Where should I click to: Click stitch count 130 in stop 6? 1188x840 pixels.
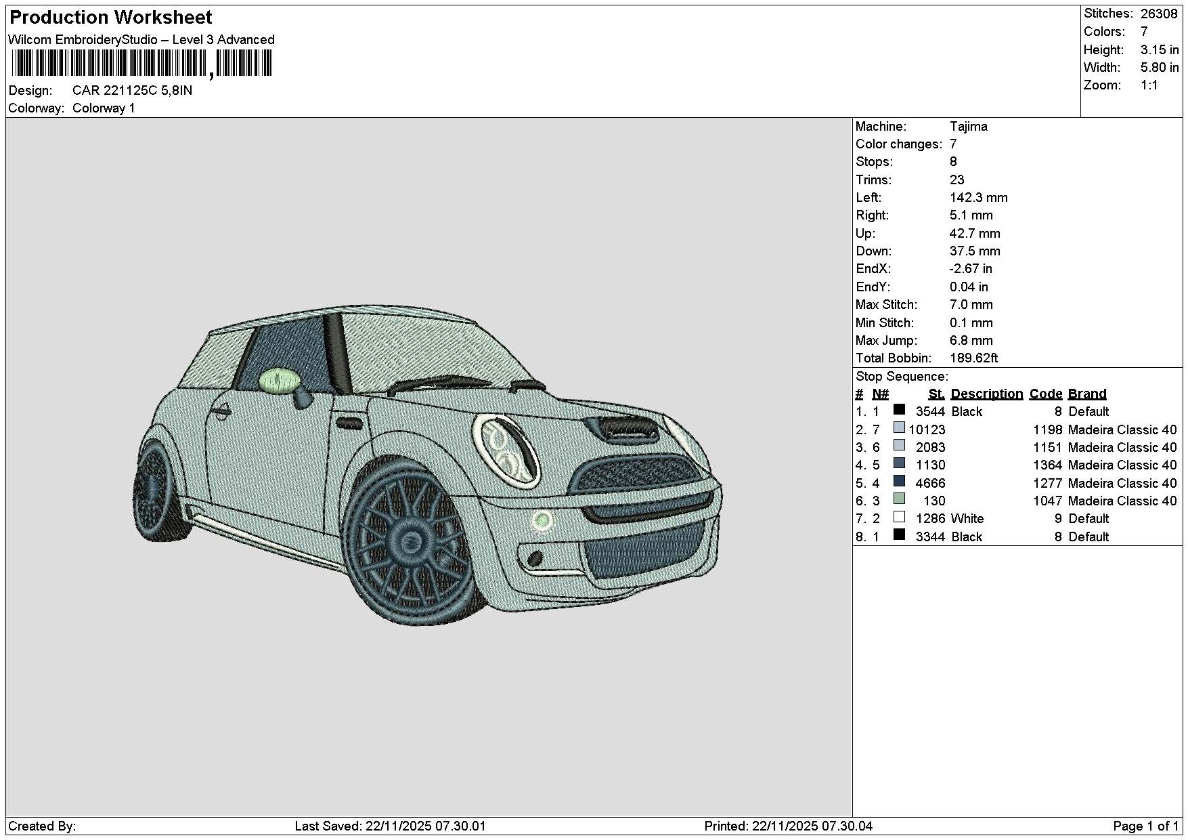(934, 501)
